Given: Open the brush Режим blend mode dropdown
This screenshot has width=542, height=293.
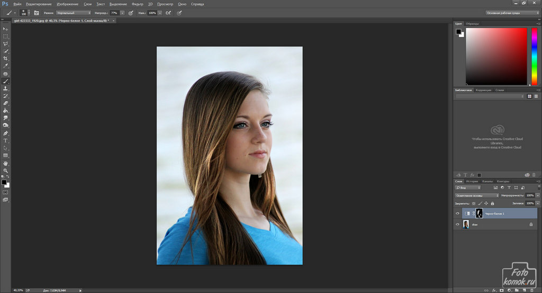Looking at the screenshot, I should click(x=73, y=13).
